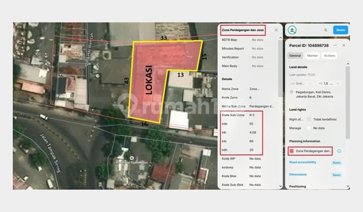Click the 'Last update: 11/25' text
The width and height of the screenshot is (363, 212).
point(302,75)
